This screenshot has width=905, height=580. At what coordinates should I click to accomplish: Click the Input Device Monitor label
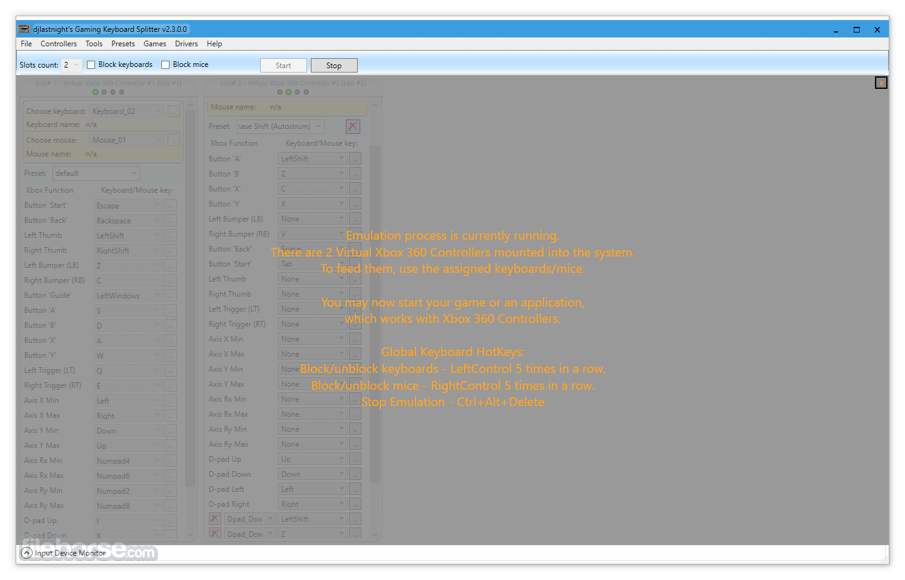(70, 553)
